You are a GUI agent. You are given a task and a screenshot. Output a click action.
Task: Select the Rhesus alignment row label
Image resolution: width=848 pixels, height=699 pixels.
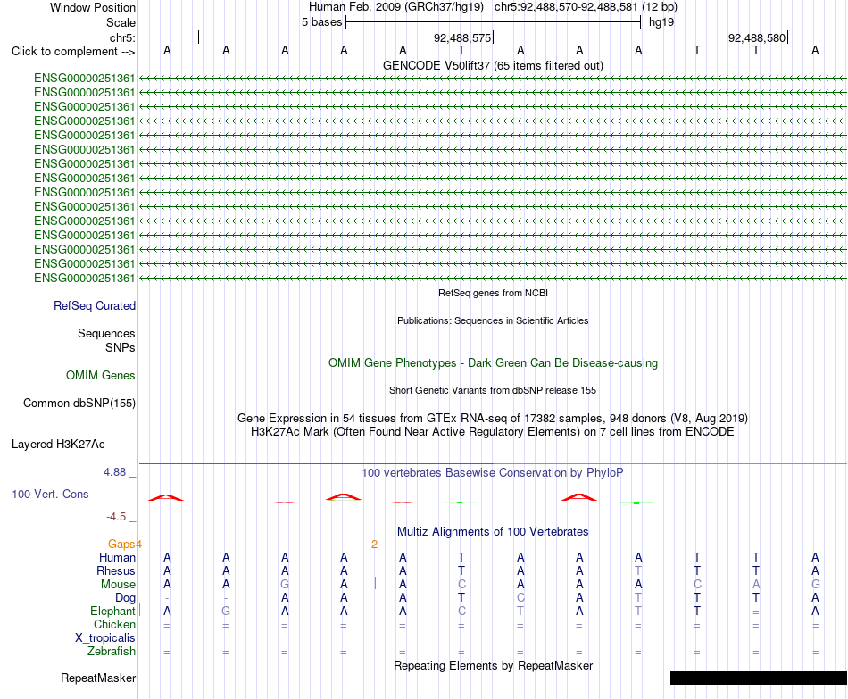116,570
